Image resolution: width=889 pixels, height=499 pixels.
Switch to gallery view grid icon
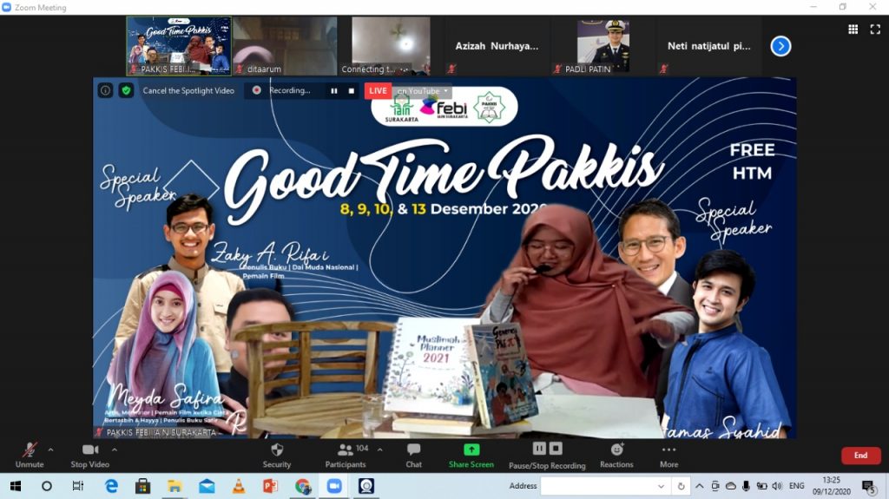[x=853, y=30]
